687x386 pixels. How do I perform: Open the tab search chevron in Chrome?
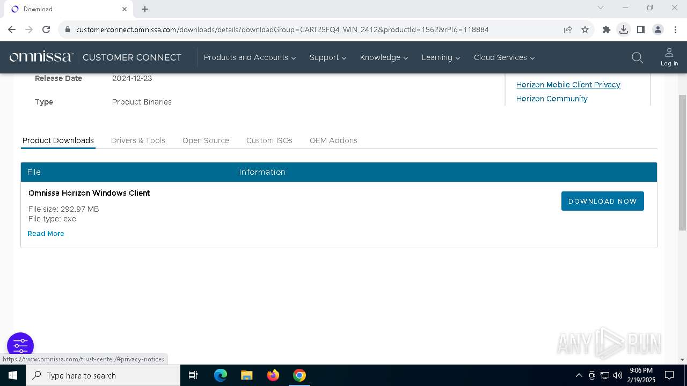pos(601,8)
